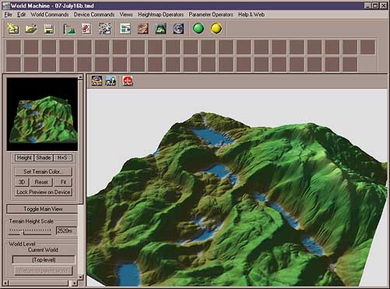Click the yellow ball toolbar button
390x289 pixels.
tap(216, 28)
